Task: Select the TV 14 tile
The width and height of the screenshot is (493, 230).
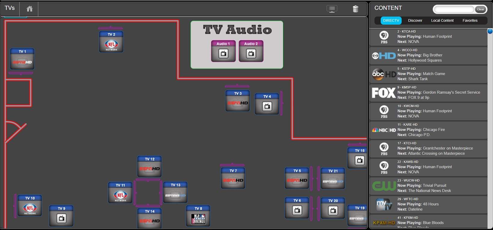Action: pyautogui.click(x=149, y=218)
